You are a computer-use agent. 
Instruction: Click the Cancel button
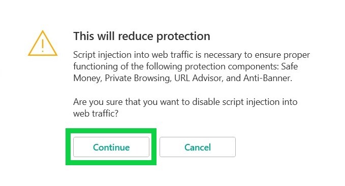pyautogui.click(x=198, y=147)
